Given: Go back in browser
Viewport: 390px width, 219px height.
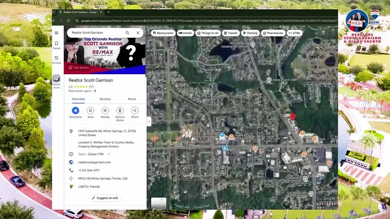Looking at the screenshot, I should [x=54, y=21].
